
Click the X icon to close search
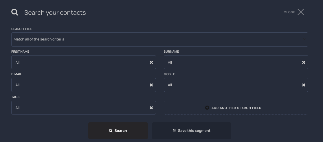pos(301,12)
